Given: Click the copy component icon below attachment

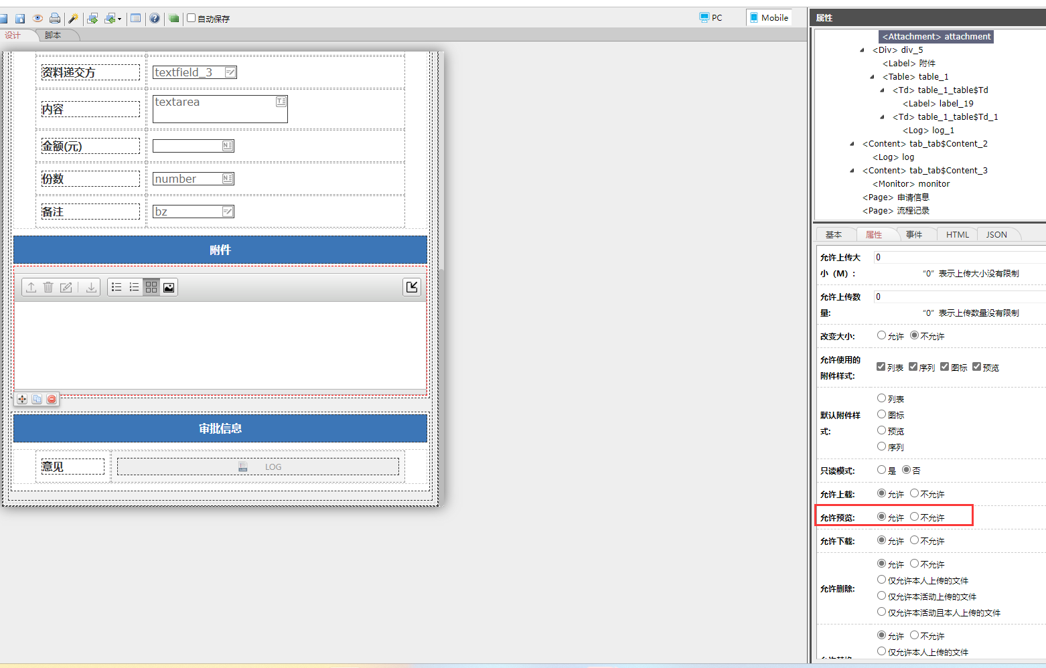Looking at the screenshot, I should [37, 399].
